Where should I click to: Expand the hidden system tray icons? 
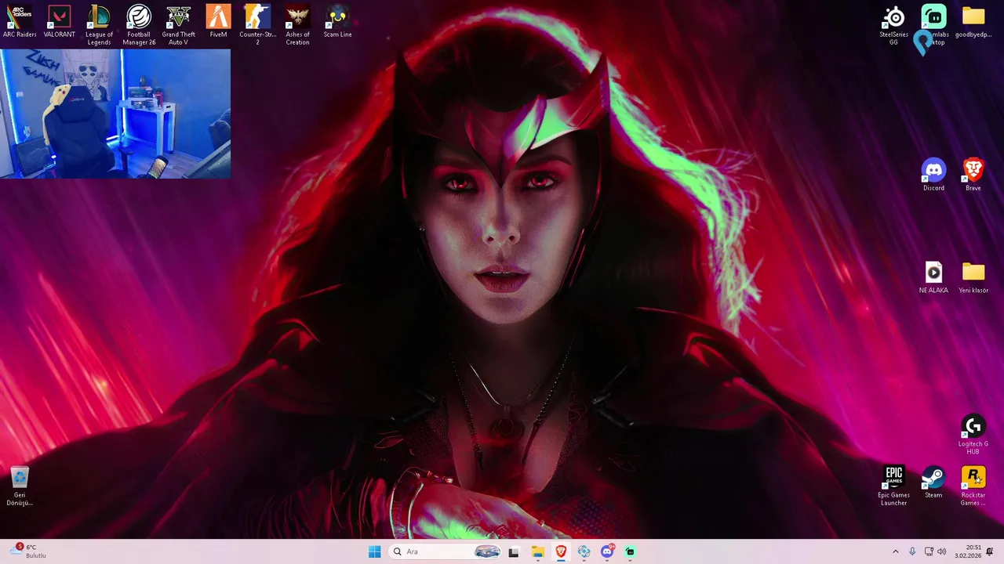(x=895, y=551)
